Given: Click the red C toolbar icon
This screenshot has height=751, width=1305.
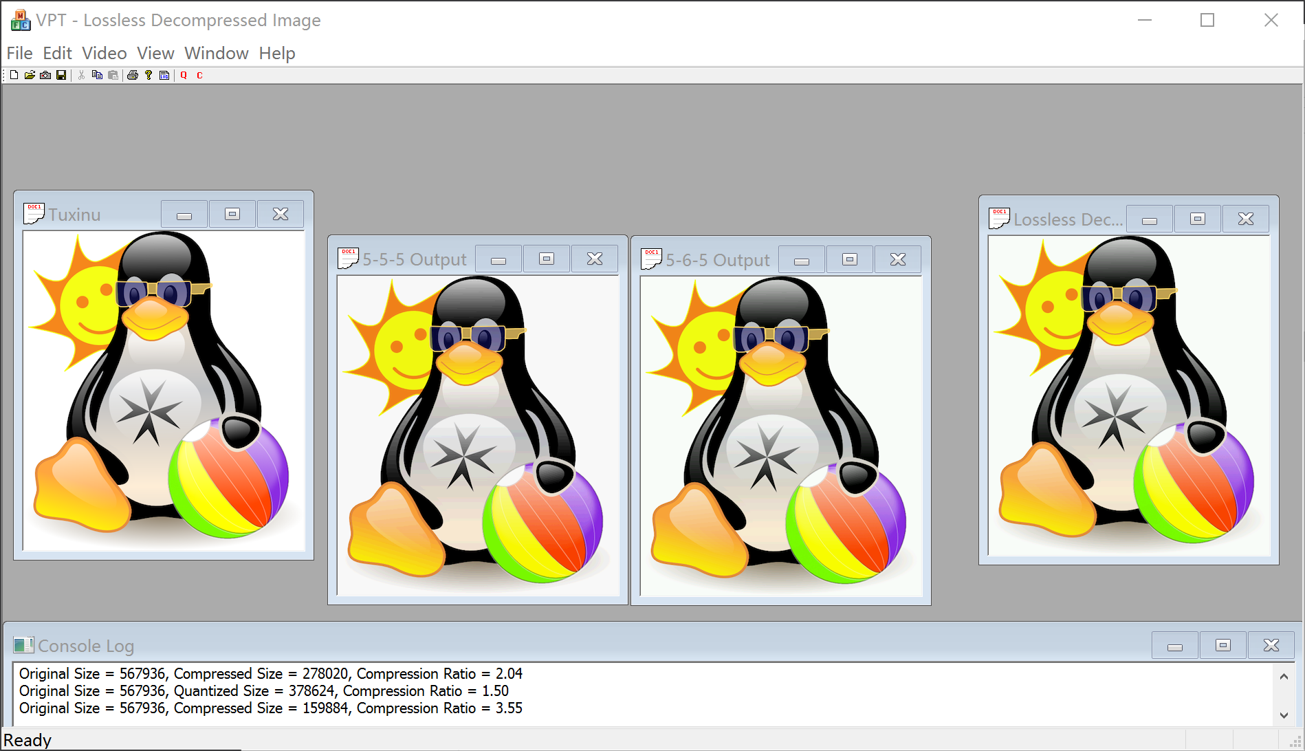Looking at the screenshot, I should 199,75.
